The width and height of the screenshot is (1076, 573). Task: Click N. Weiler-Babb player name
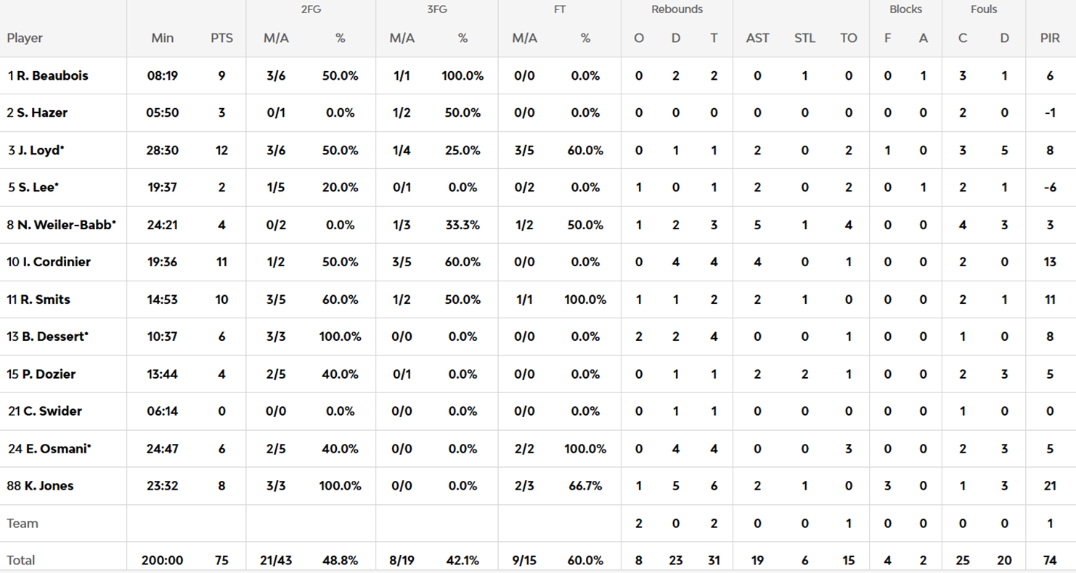[65, 225]
